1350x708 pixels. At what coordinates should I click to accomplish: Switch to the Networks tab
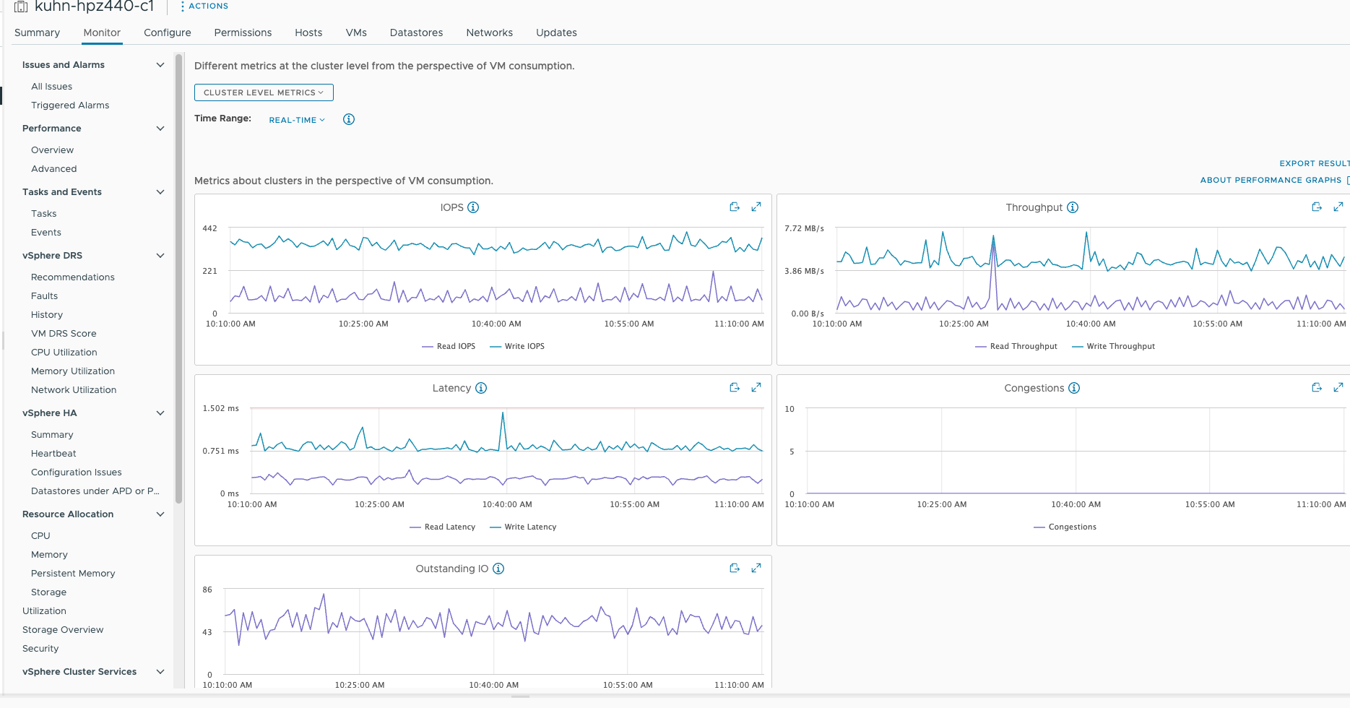[490, 33]
